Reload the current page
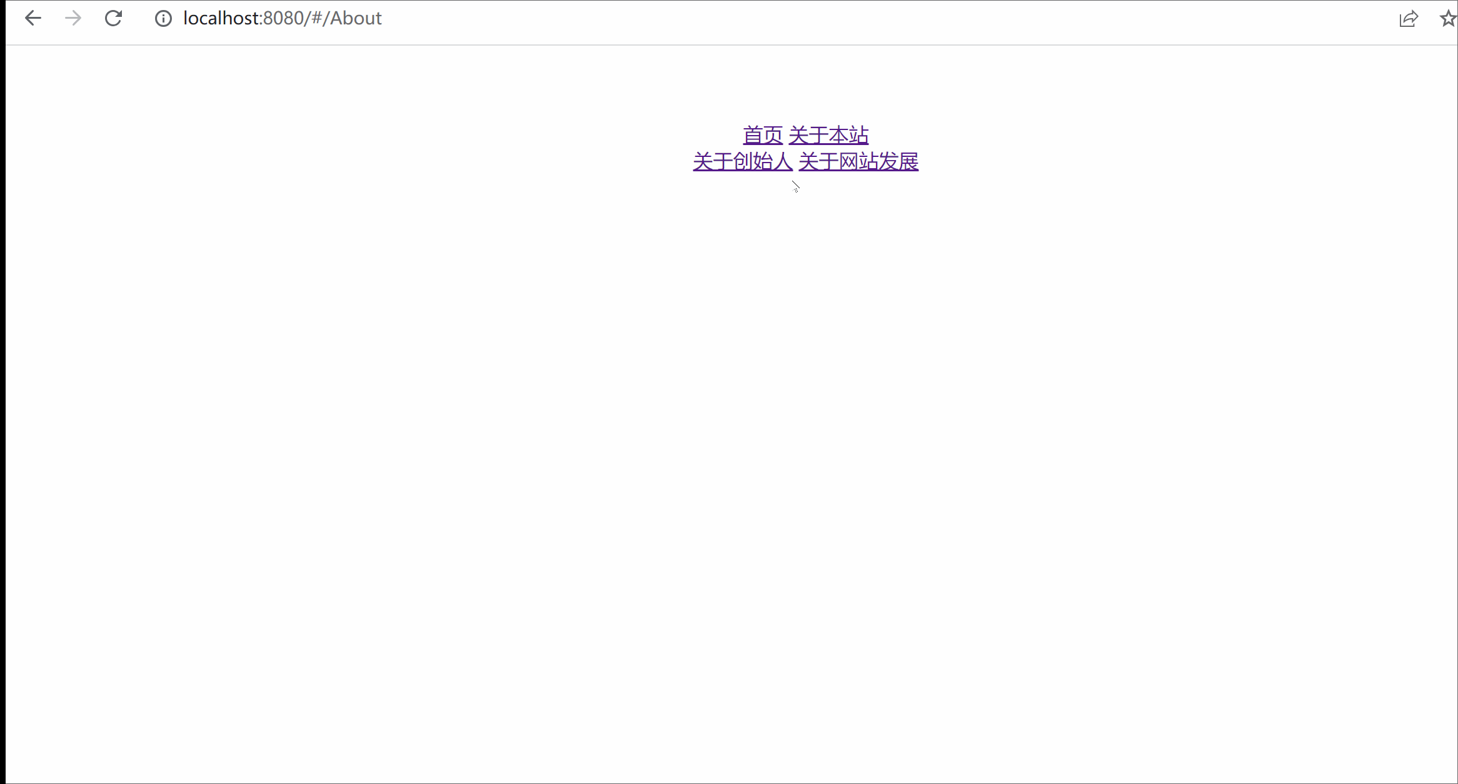The width and height of the screenshot is (1458, 784). click(113, 19)
